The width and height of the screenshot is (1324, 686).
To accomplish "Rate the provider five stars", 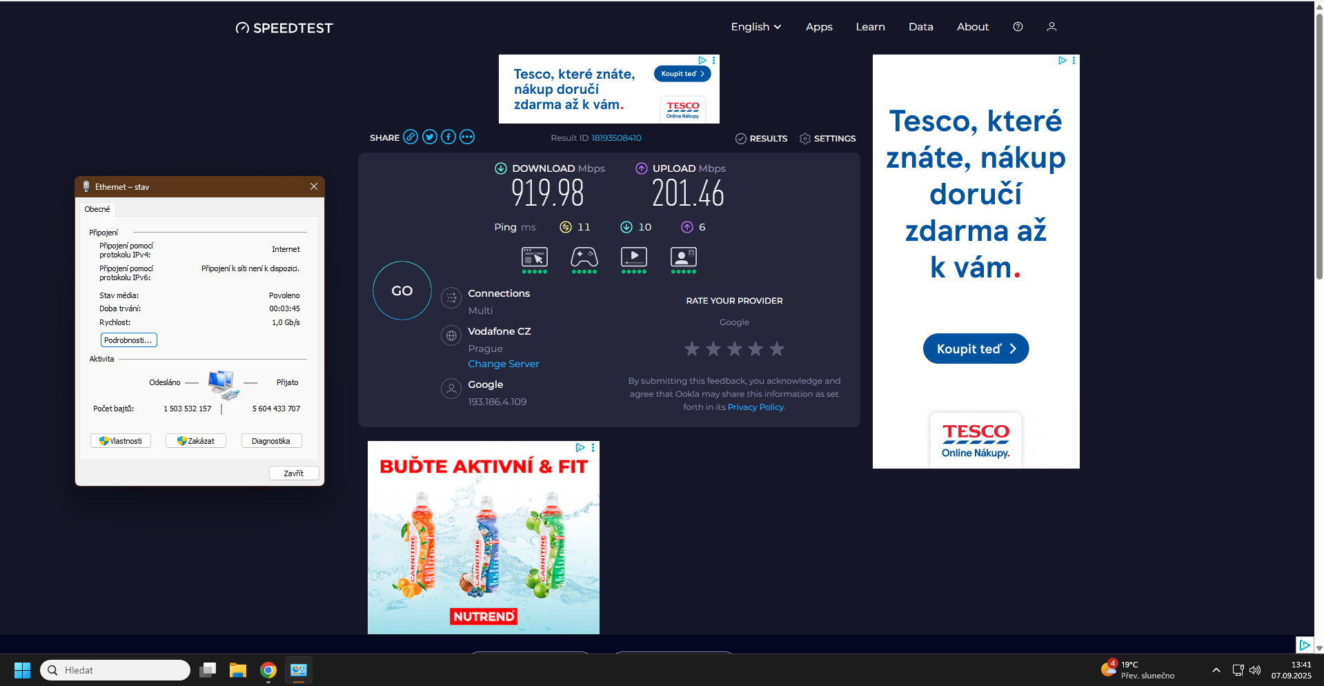I will [777, 349].
